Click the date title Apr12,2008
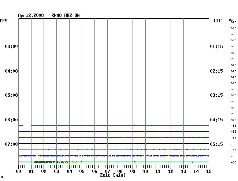 31,15
